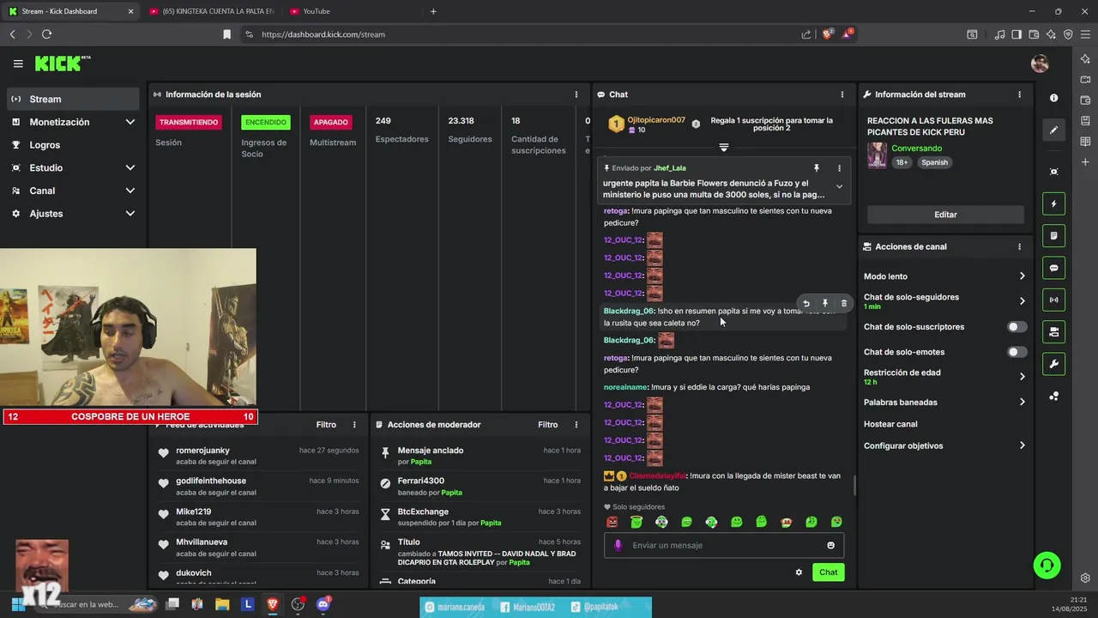Viewport: 1098px width, 618px height.
Task: Click the chat scrollbar
Action: 854,485
